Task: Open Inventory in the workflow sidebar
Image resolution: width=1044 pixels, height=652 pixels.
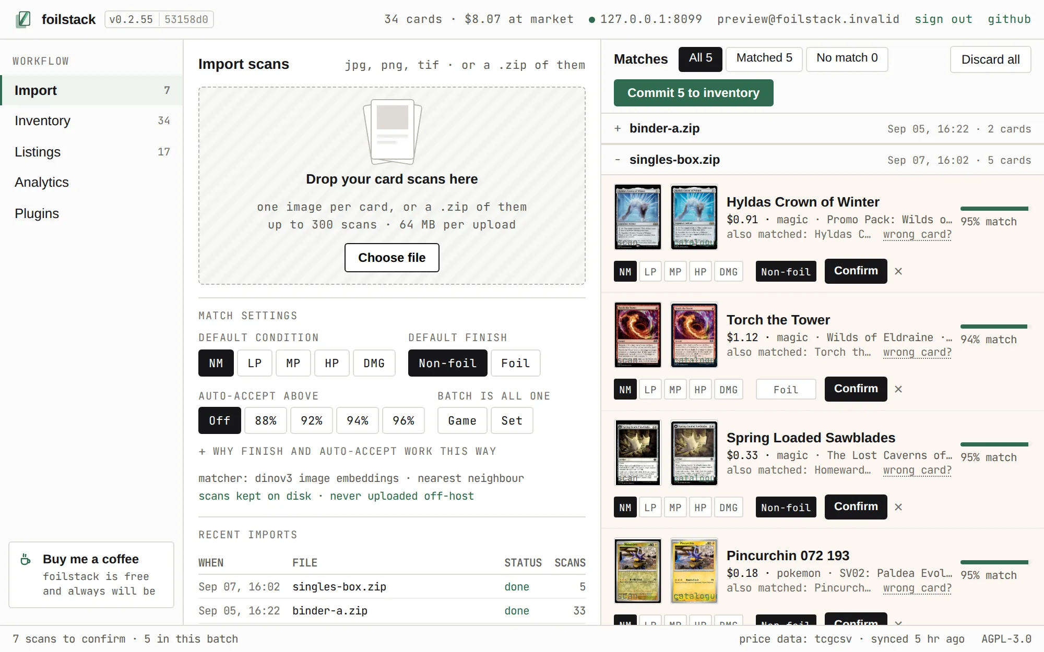Action: (x=92, y=120)
